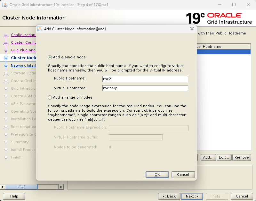
Task: Click the left arrow of the sidebar scrollbar
Action: pyautogui.click(x=3, y=187)
